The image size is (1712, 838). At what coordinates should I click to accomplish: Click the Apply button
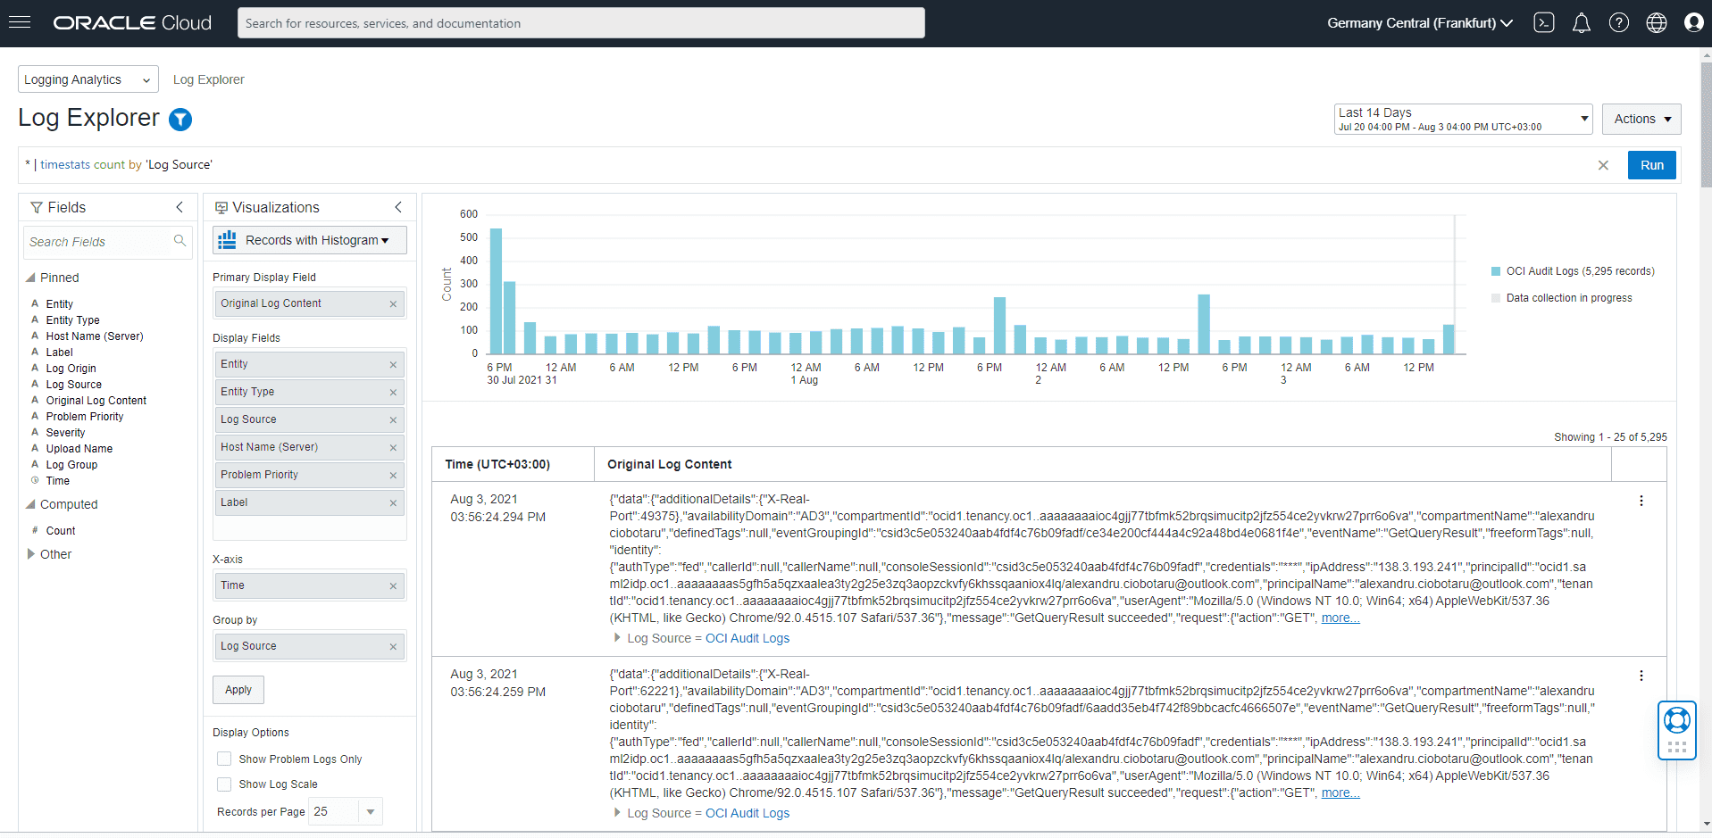click(238, 690)
